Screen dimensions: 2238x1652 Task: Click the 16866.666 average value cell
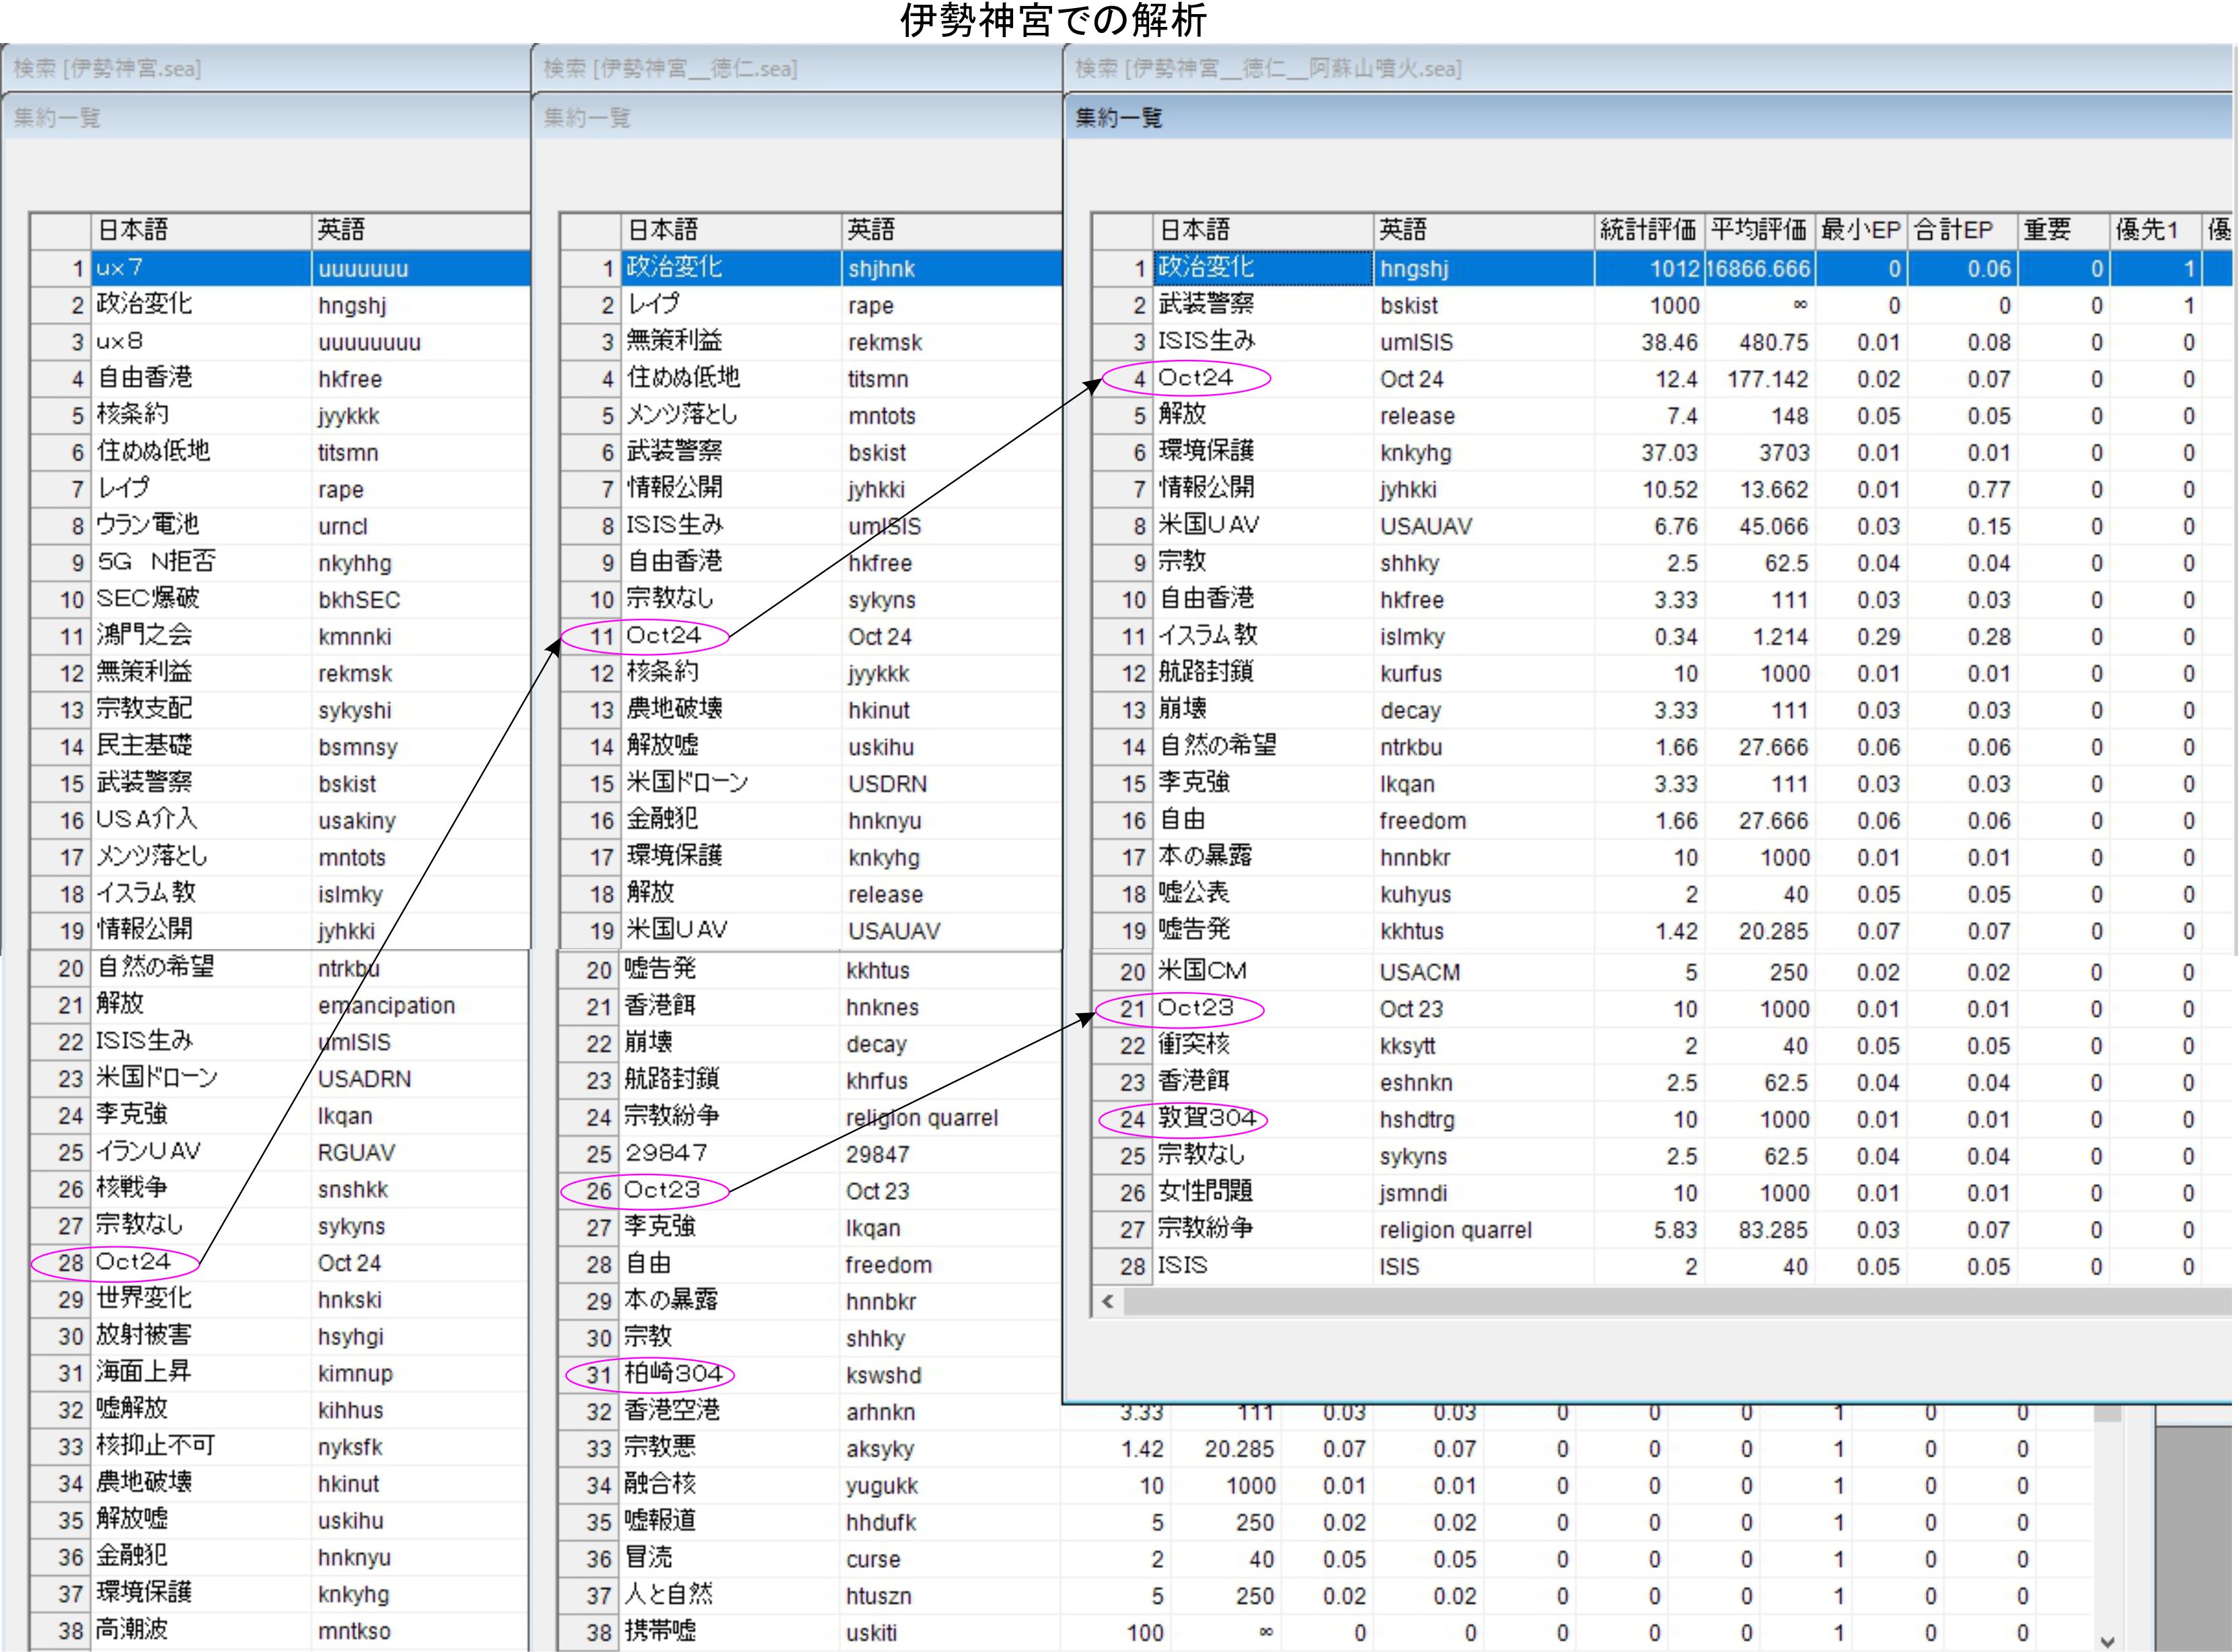[x=1758, y=268]
